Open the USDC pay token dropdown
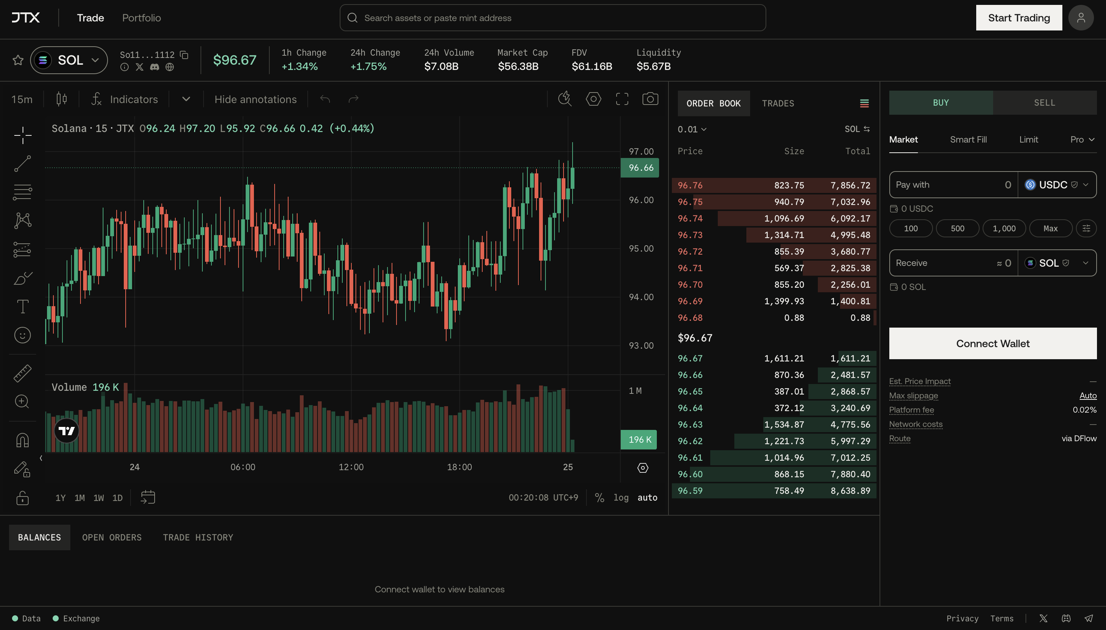The height and width of the screenshot is (630, 1106). pos(1057,185)
